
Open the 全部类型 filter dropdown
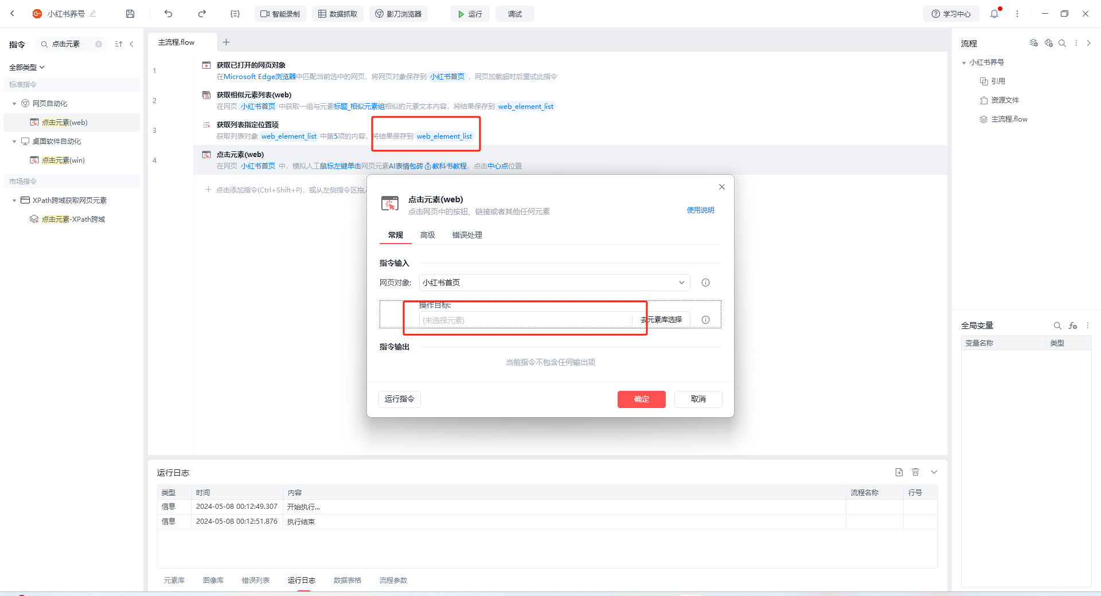click(26, 67)
